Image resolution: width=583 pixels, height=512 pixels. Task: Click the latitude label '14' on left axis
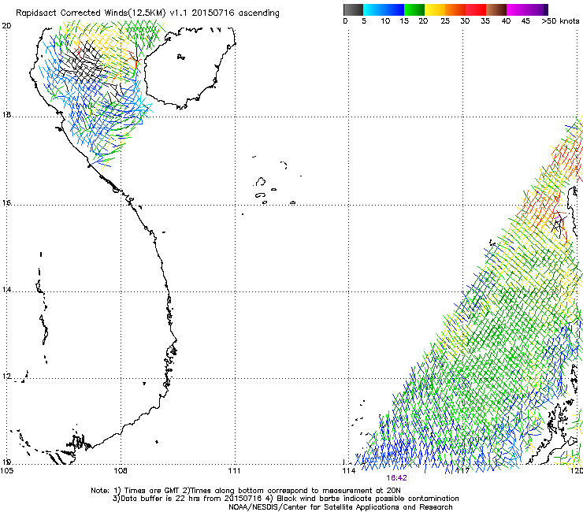pyautogui.click(x=6, y=289)
